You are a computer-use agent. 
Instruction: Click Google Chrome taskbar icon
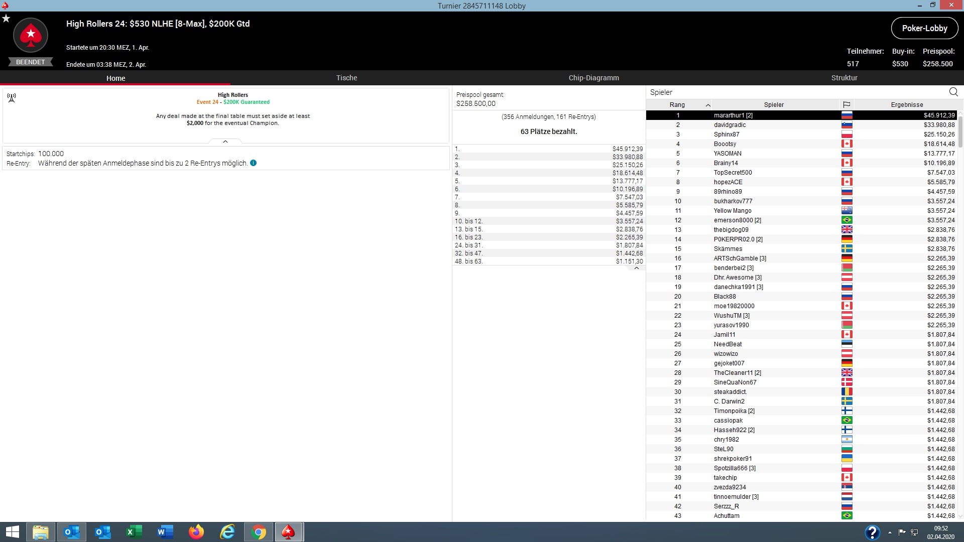[259, 532]
